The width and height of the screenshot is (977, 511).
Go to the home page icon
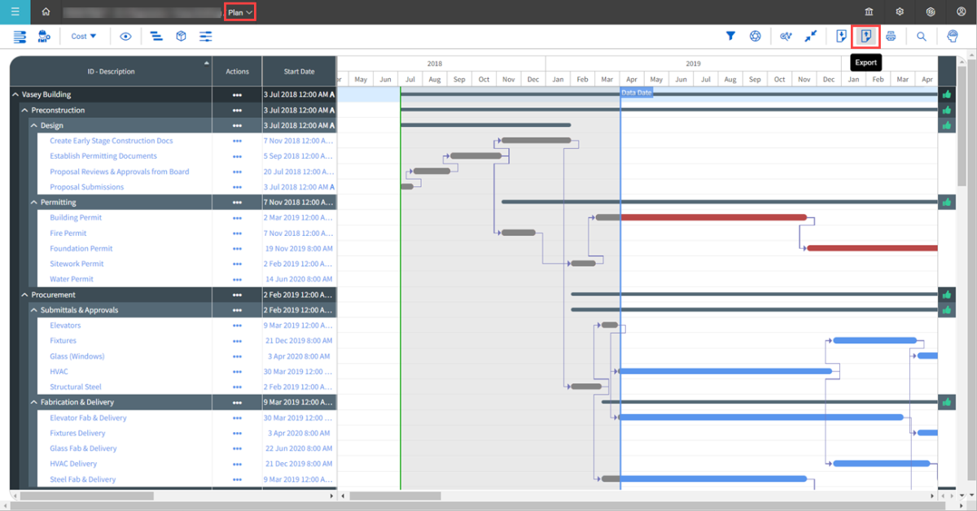[46, 12]
